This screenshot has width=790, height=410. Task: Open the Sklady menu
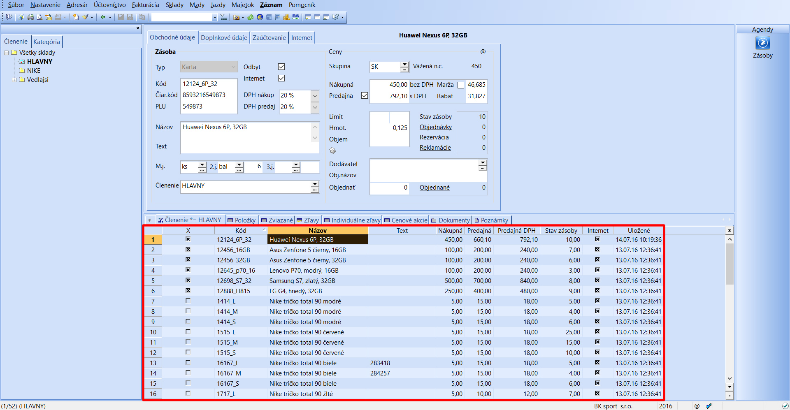point(174,5)
